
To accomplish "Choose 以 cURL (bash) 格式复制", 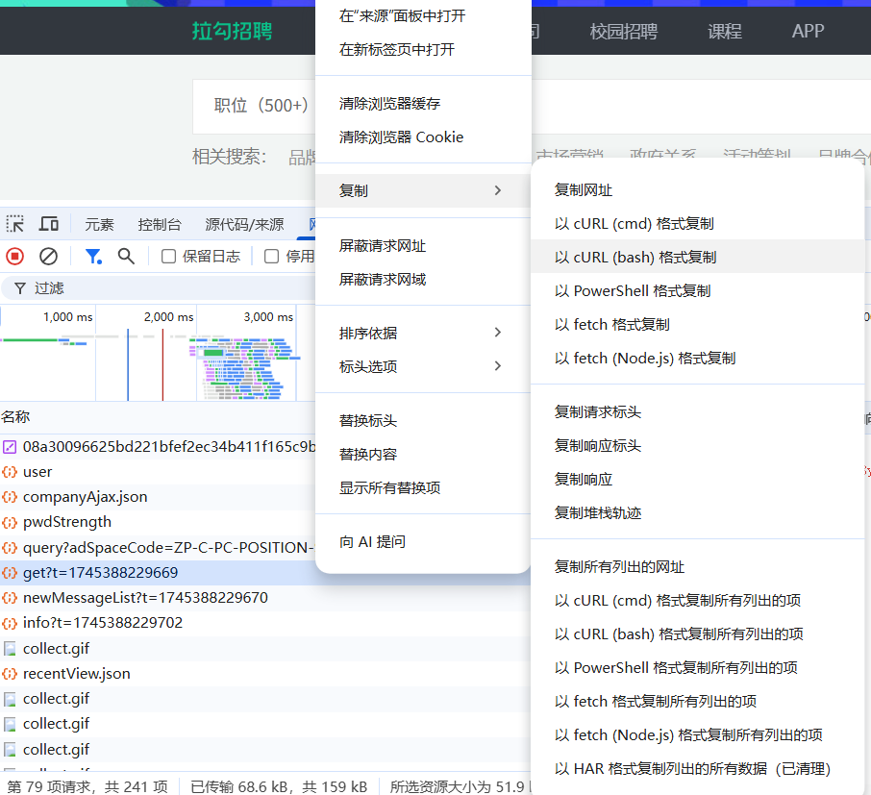I will point(635,257).
